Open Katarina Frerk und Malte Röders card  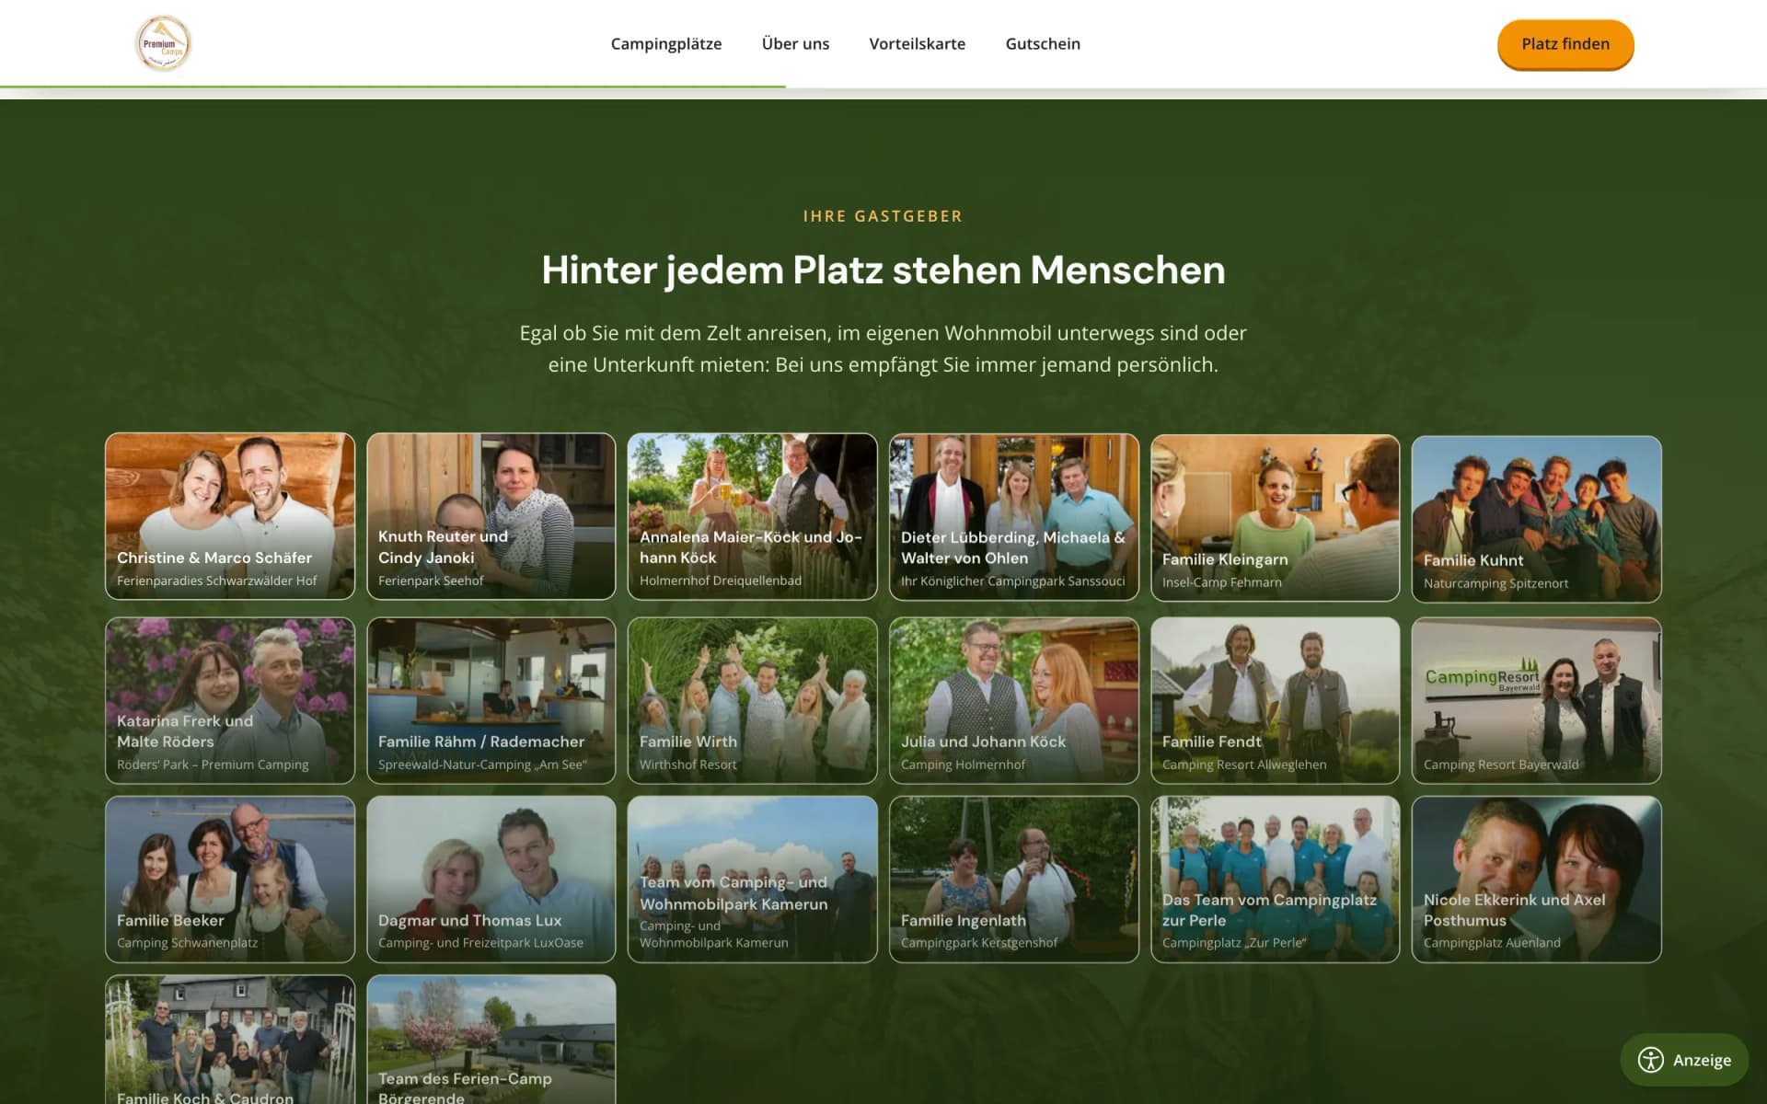[x=230, y=700]
